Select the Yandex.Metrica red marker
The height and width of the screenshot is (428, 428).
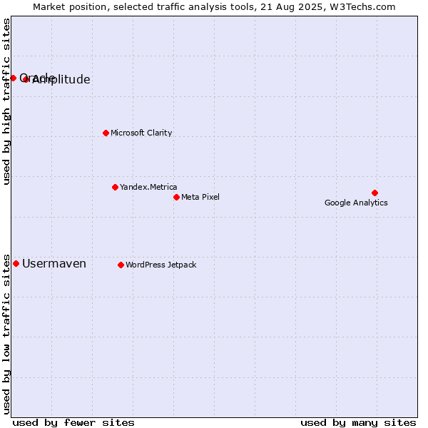pos(115,187)
